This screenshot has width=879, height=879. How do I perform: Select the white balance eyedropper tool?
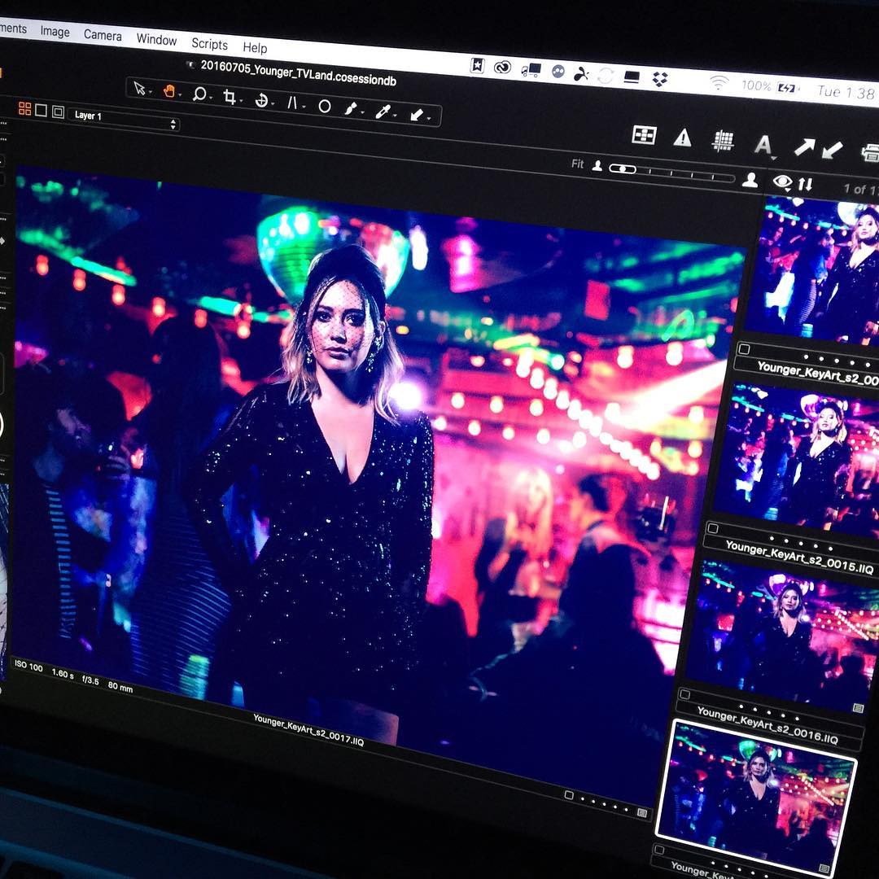(383, 112)
